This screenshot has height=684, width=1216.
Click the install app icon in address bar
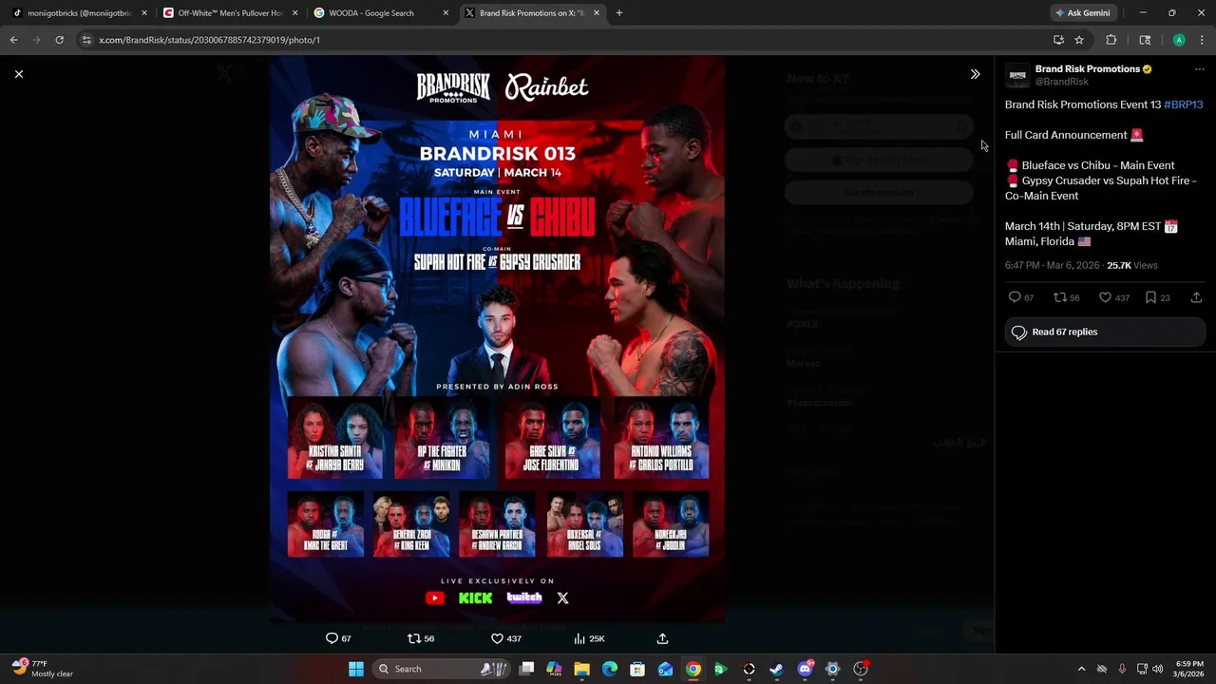(1058, 40)
